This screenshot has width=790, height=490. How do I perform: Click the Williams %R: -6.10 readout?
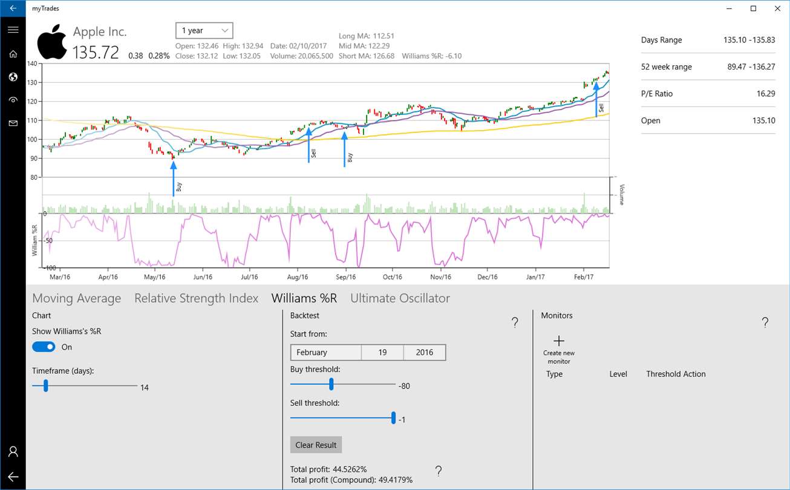[432, 56]
